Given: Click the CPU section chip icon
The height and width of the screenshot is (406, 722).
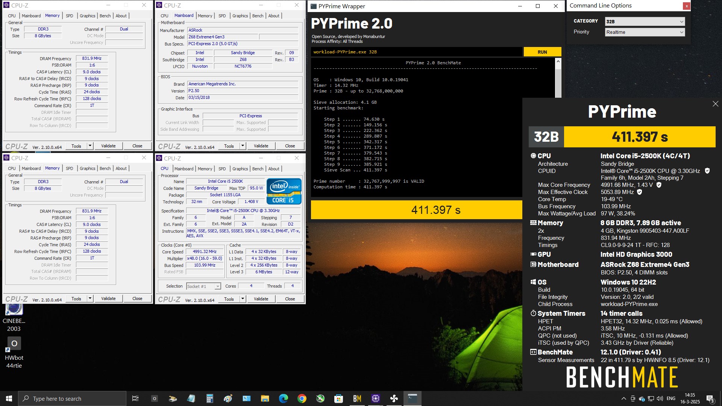Looking at the screenshot, I should [x=533, y=156].
